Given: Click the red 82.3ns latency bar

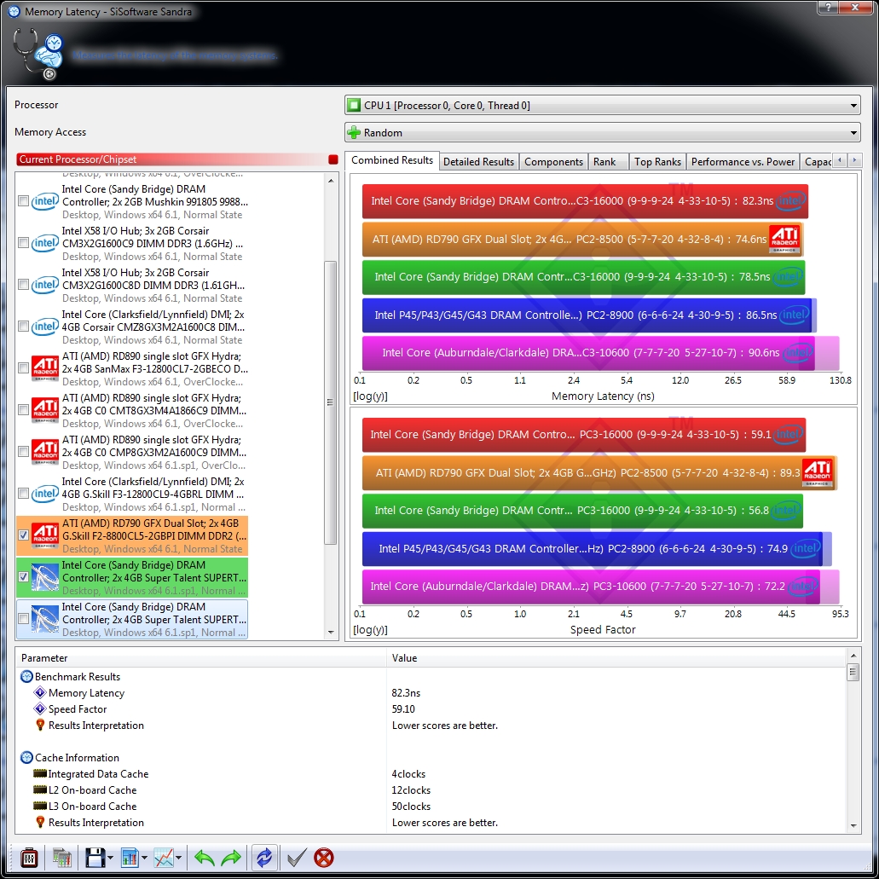Looking at the screenshot, I should point(585,201).
